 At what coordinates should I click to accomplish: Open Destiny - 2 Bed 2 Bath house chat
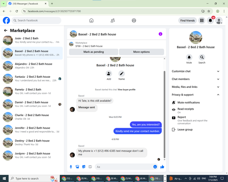point(32,143)
